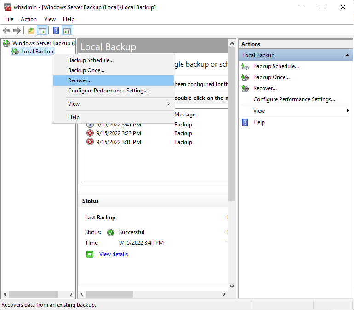Choose Help in the context menu
This screenshot has width=354, height=310.
coord(114,117)
